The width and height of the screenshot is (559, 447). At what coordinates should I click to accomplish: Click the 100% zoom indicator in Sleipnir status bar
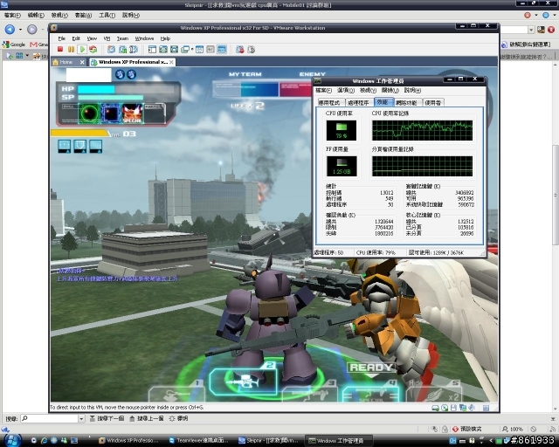click(513, 429)
